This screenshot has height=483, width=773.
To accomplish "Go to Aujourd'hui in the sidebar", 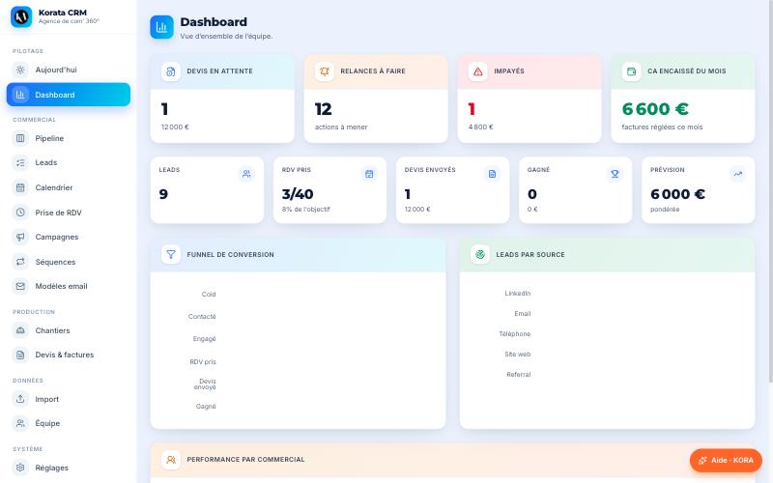I will click(x=69, y=70).
